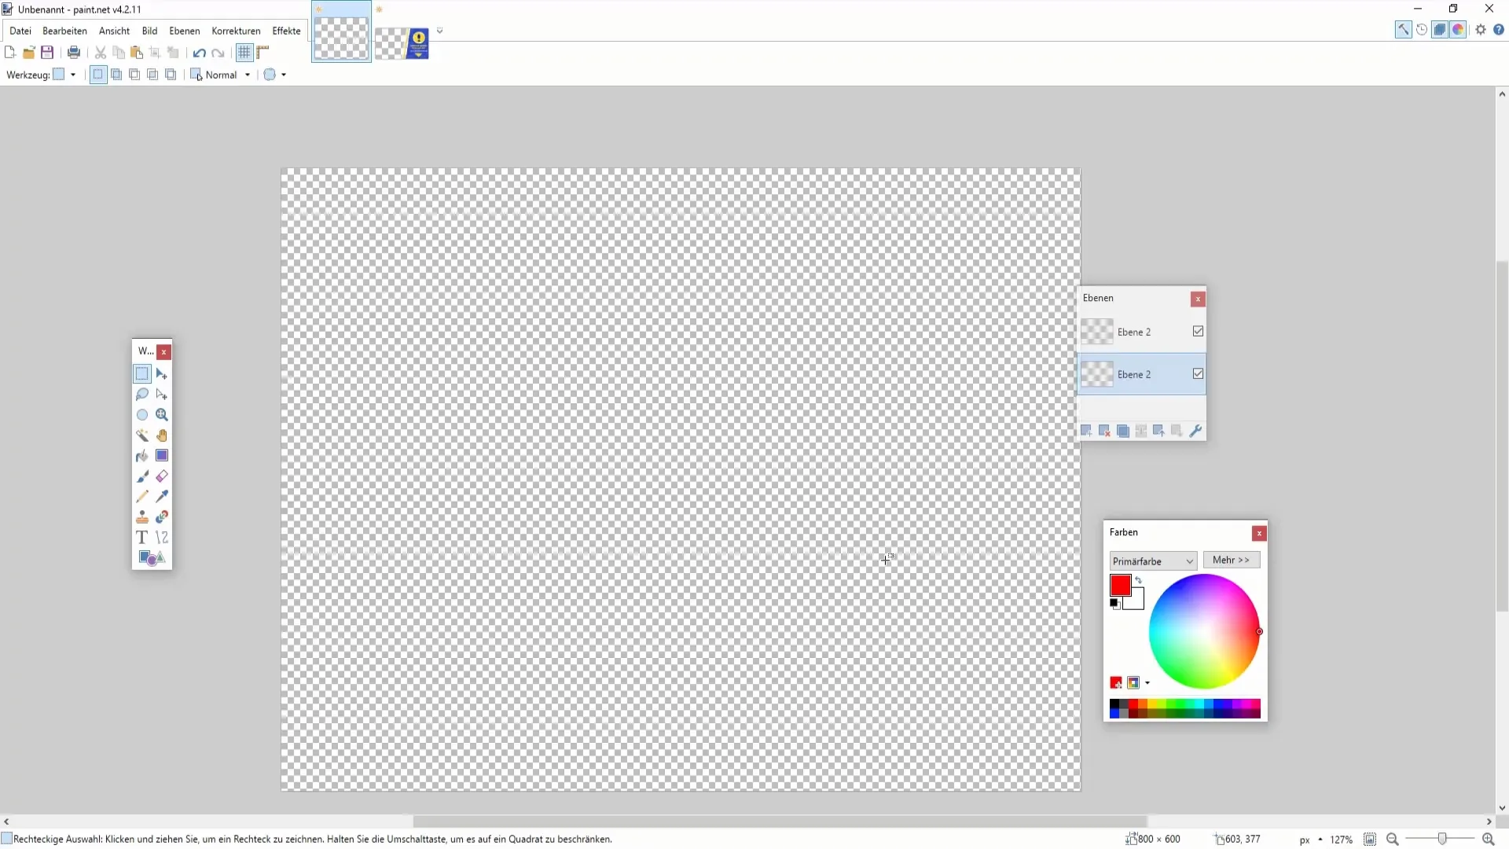Select the Zoom tool
Screen dimensions: 1509x849
[x=163, y=414]
